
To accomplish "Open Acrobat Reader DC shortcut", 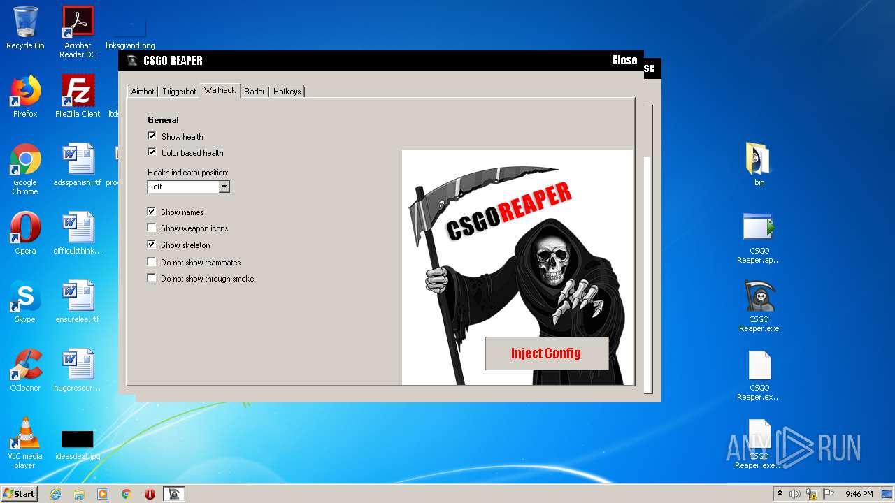I will 78,32.
